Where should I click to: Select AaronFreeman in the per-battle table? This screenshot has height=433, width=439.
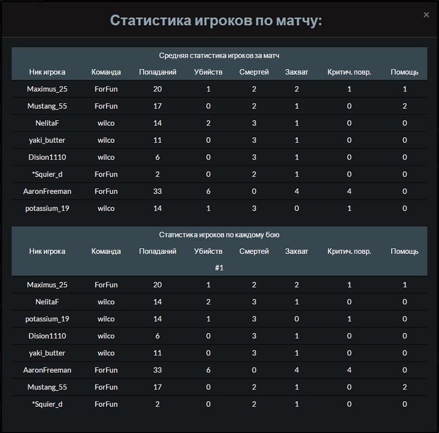pos(47,370)
